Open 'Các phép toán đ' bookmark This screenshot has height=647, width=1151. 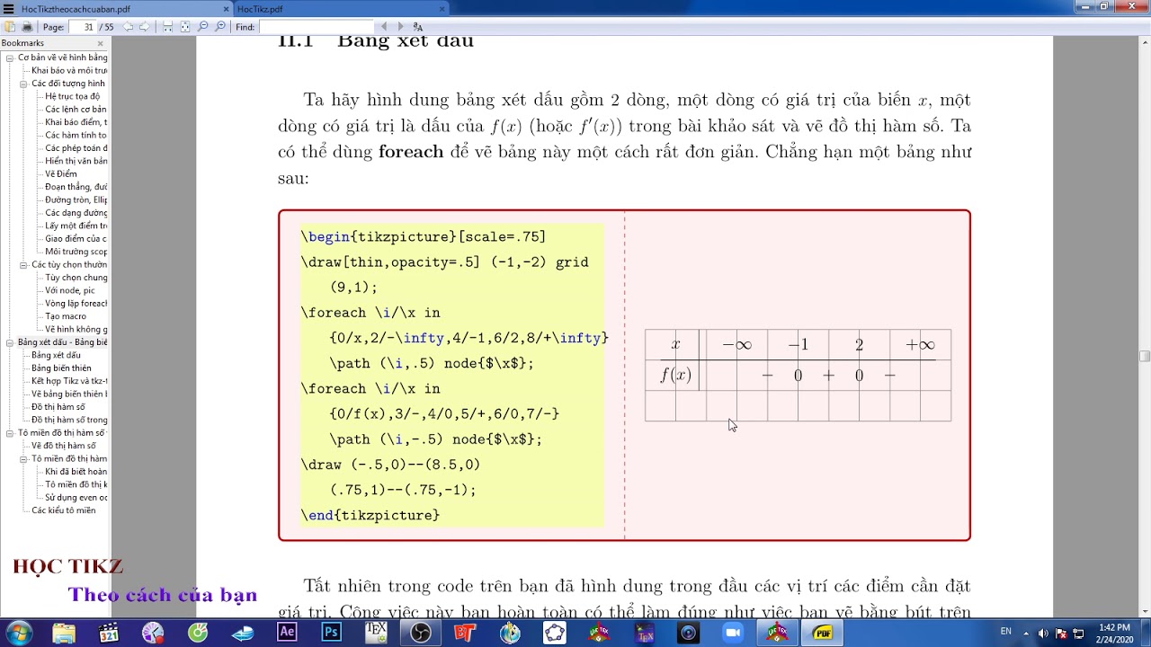76,148
